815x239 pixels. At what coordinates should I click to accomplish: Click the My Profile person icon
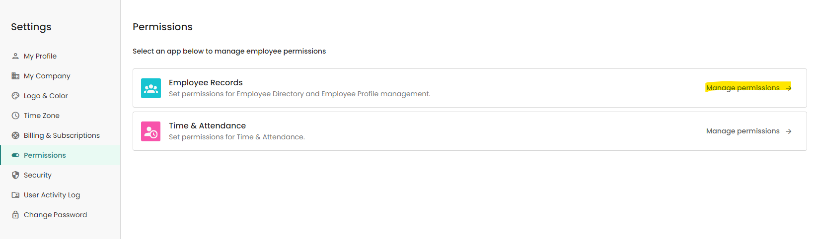point(15,56)
